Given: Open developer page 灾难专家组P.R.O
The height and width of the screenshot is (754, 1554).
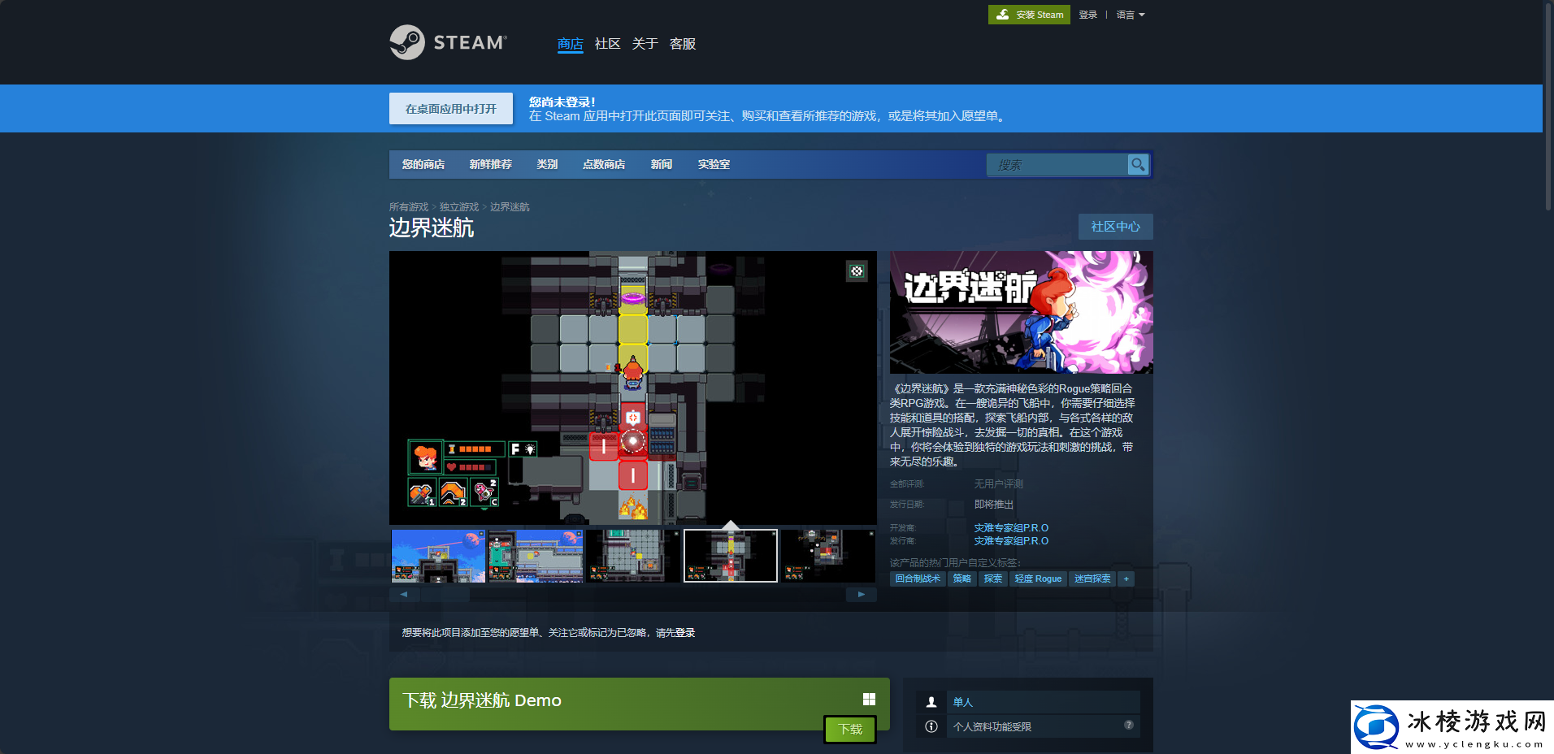Looking at the screenshot, I should (1010, 527).
